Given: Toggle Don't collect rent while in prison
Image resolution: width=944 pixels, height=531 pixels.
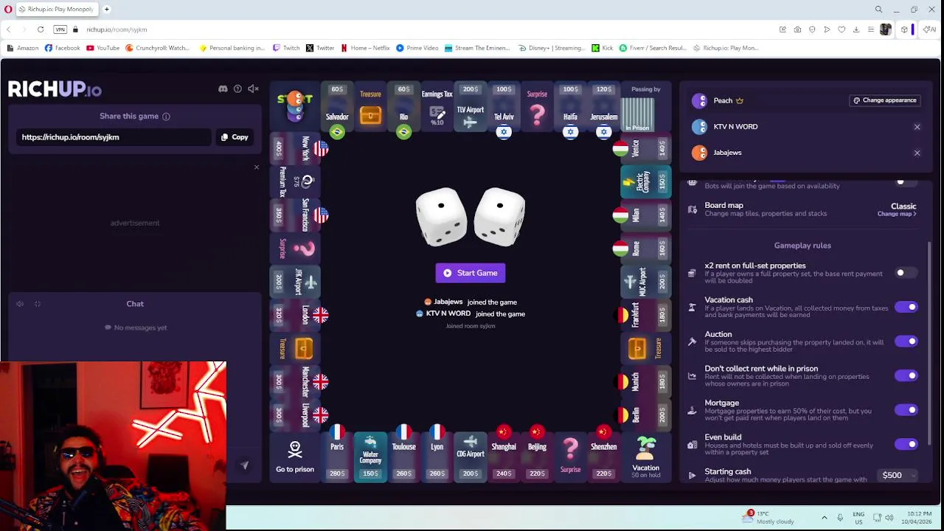Looking at the screenshot, I should 906,375.
